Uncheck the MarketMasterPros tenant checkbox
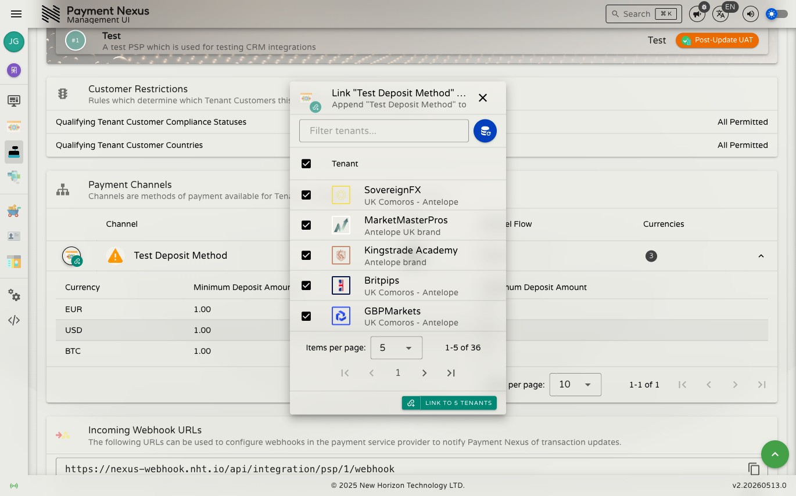The height and width of the screenshot is (496, 796). (x=306, y=225)
